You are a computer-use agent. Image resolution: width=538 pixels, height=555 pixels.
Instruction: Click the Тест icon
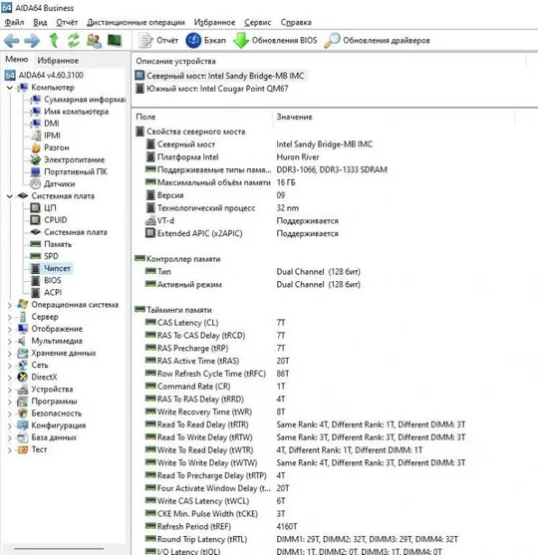pos(22,449)
